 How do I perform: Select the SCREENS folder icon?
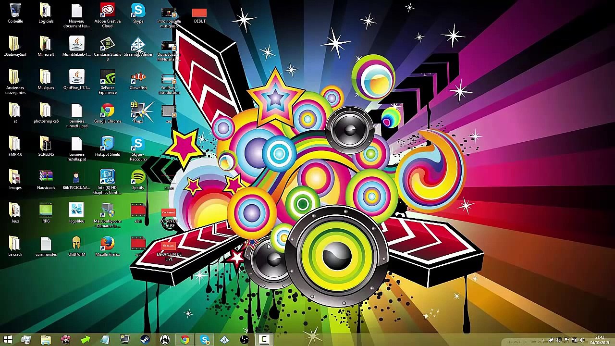46,146
